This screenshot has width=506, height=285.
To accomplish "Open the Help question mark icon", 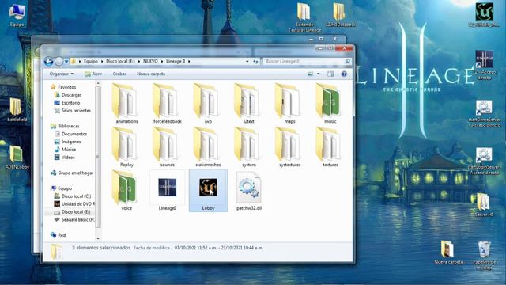I will coord(344,74).
